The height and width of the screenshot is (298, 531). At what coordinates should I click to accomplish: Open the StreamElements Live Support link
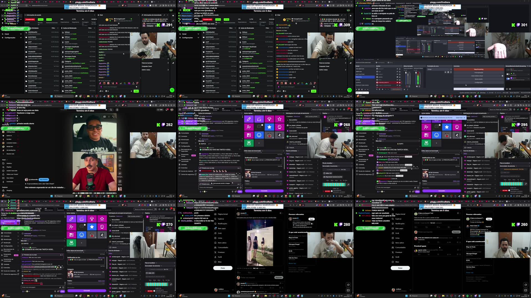coord(479,89)
